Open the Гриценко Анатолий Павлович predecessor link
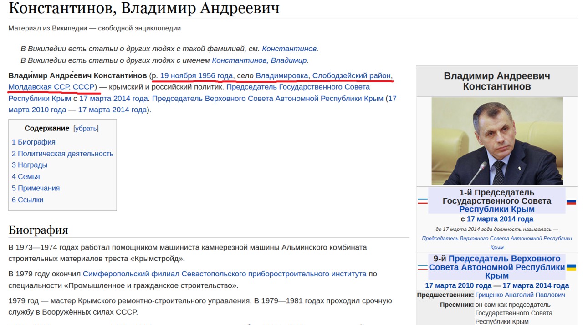The height and width of the screenshot is (325, 583). pyautogui.click(x=520, y=295)
